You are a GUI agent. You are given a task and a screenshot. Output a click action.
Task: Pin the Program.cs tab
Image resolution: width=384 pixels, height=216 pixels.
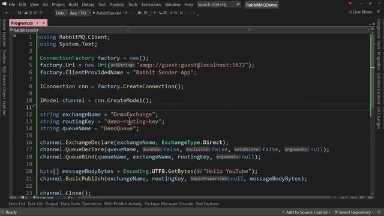point(37,23)
